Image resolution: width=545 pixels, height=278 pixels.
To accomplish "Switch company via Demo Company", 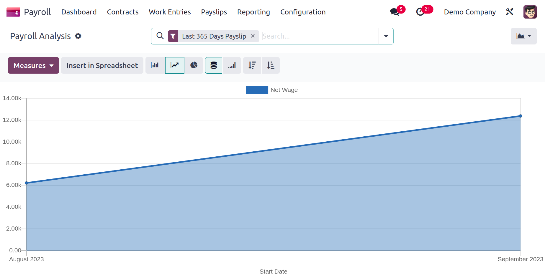I will [470, 12].
